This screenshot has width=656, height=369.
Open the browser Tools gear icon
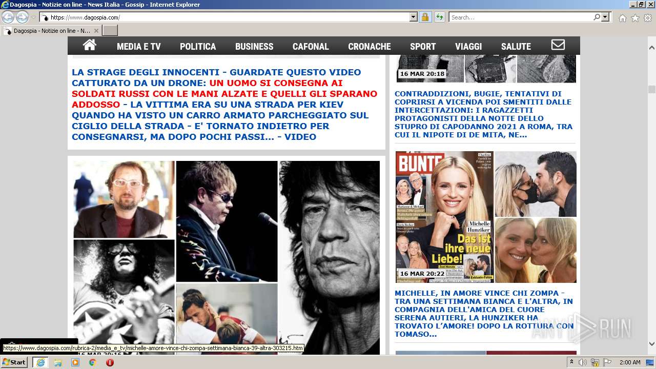(x=648, y=18)
